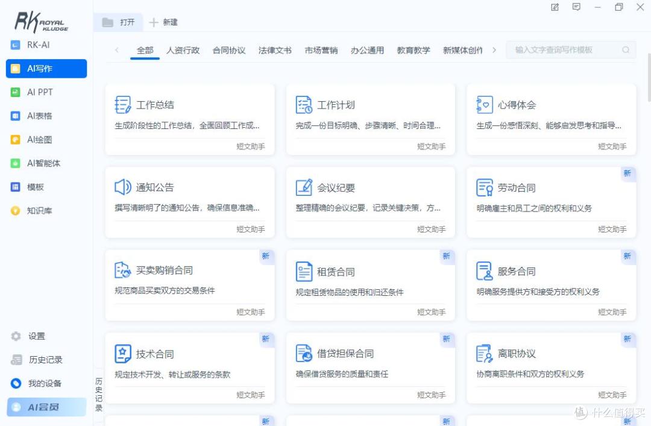Switch to the 合同协议 tab
The height and width of the screenshot is (426, 651).
point(229,50)
